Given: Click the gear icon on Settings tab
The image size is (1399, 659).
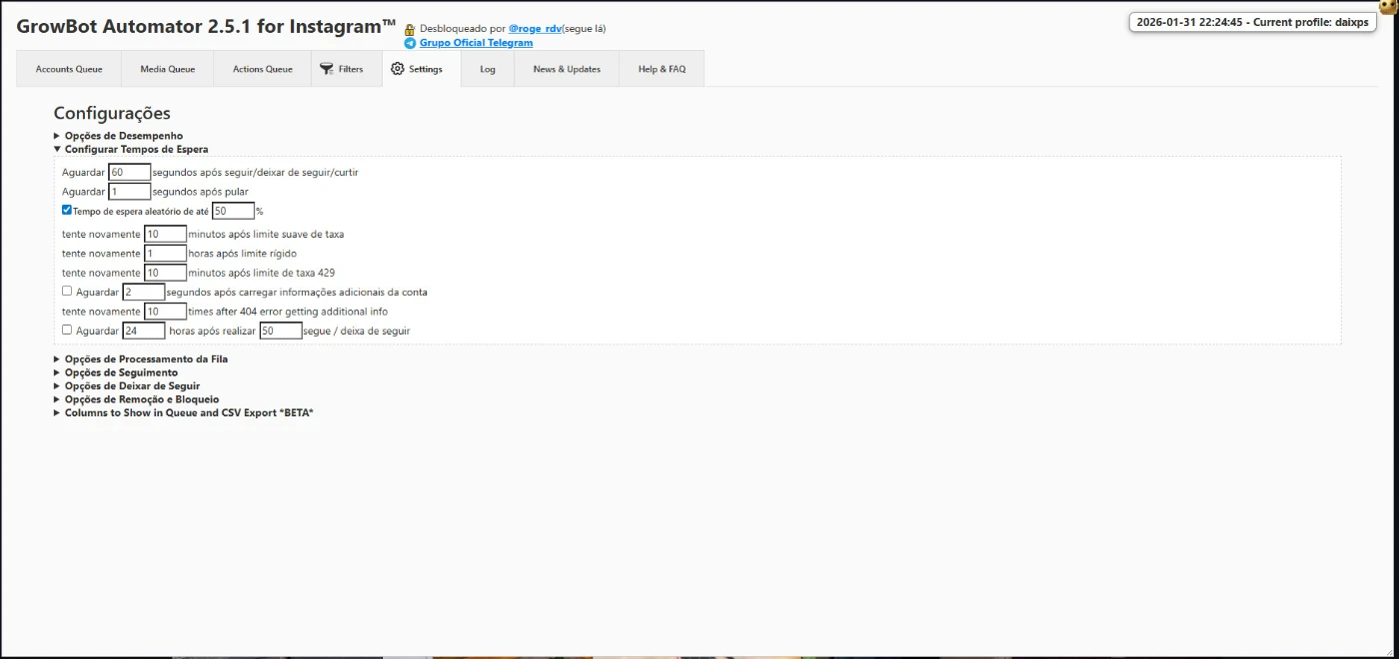Looking at the screenshot, I should pyautogui.click(x=398, y=69).
